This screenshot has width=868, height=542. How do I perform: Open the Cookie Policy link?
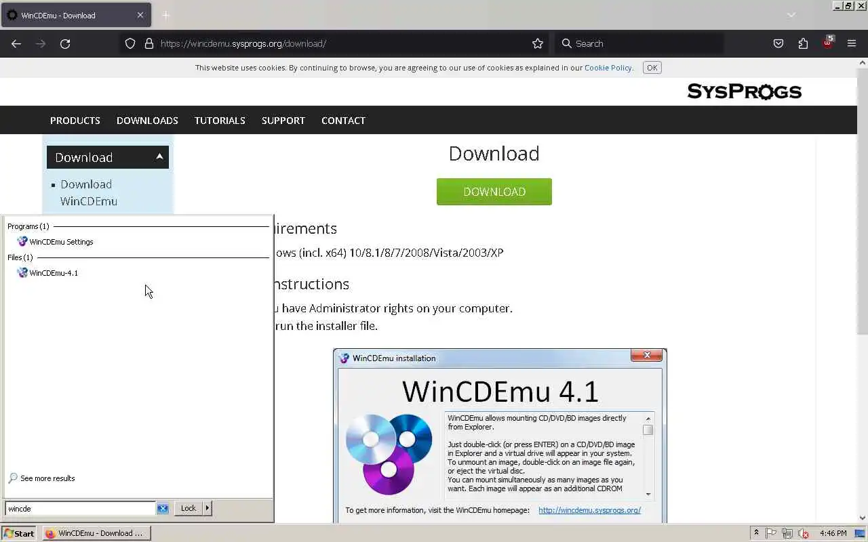[x=608, y=68]
